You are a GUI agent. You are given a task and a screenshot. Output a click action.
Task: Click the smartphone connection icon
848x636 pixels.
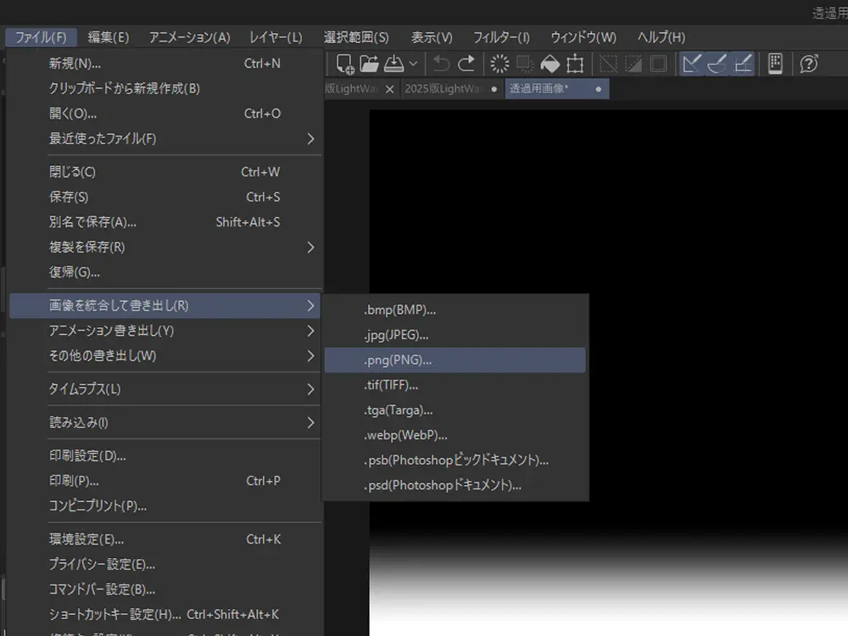(774, 64)
